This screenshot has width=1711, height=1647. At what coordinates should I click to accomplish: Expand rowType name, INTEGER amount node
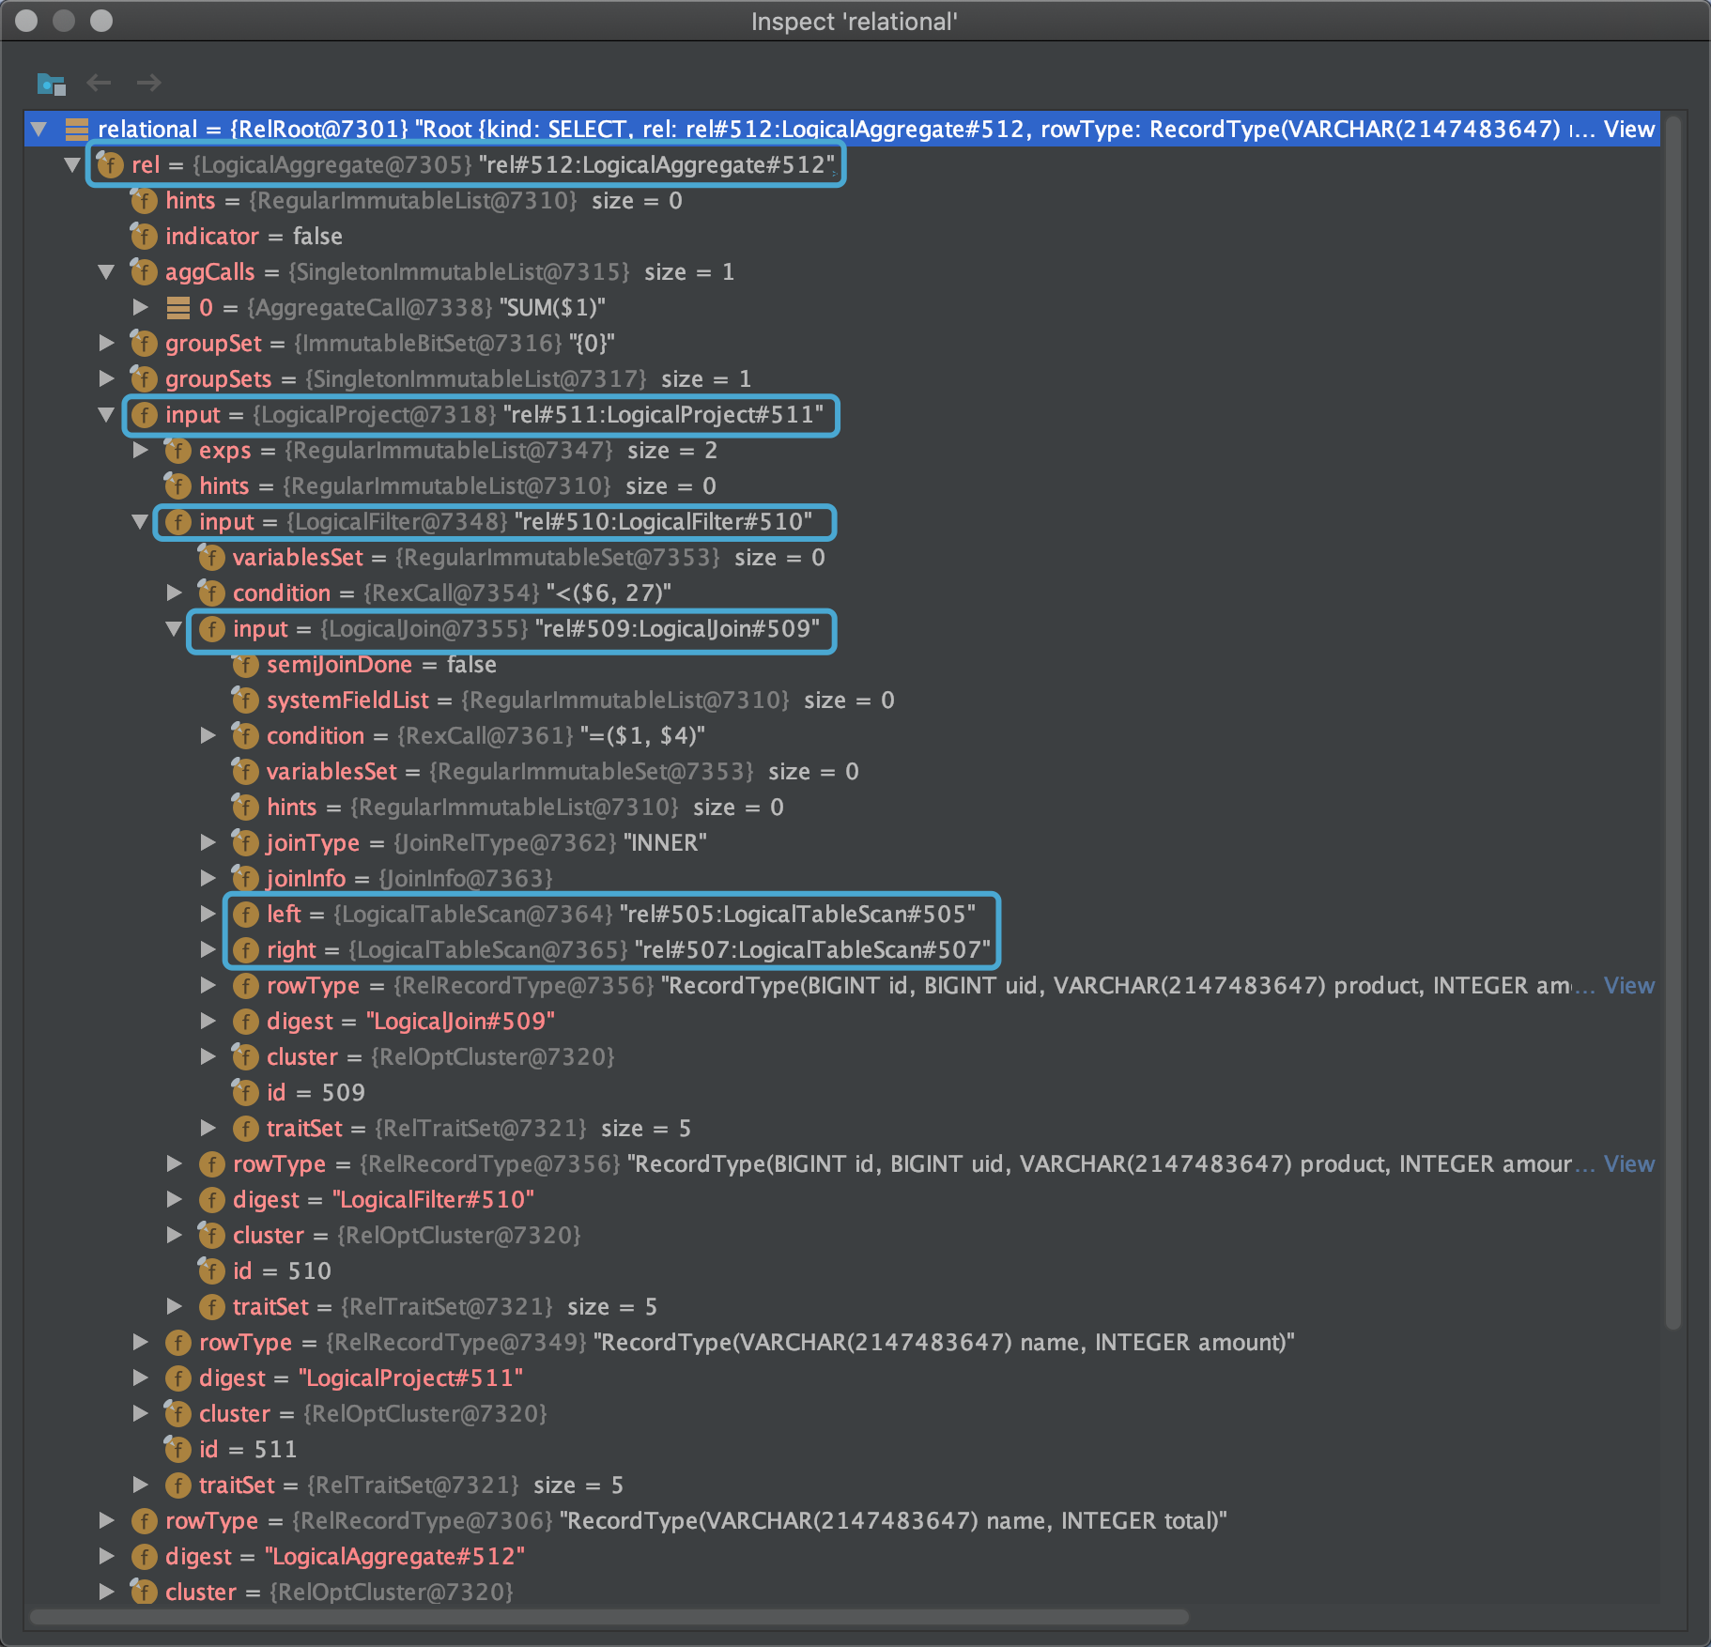140,1342
